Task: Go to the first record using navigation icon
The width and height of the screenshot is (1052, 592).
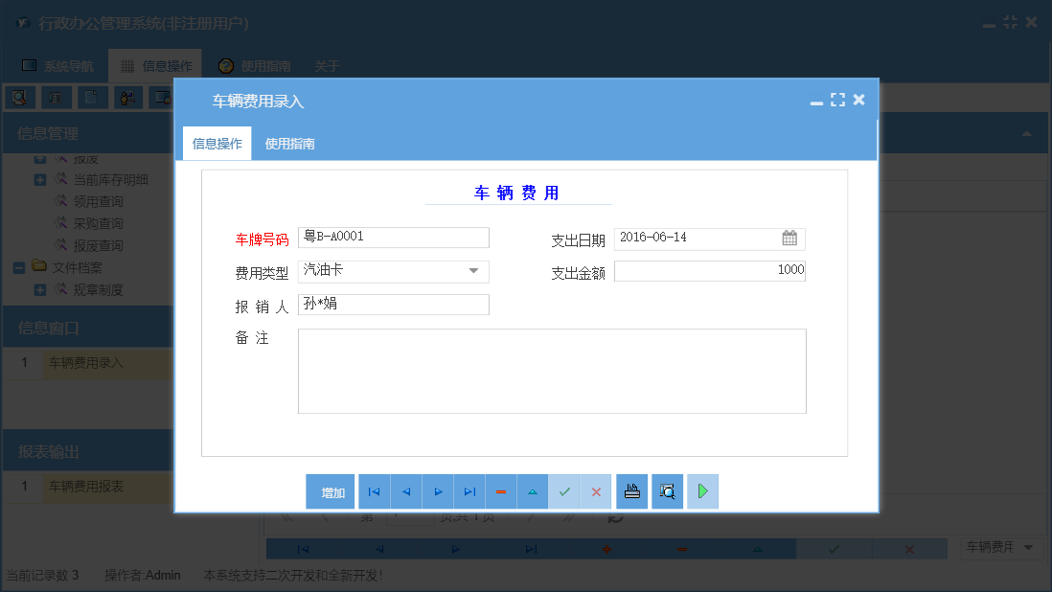Action: 374,490
